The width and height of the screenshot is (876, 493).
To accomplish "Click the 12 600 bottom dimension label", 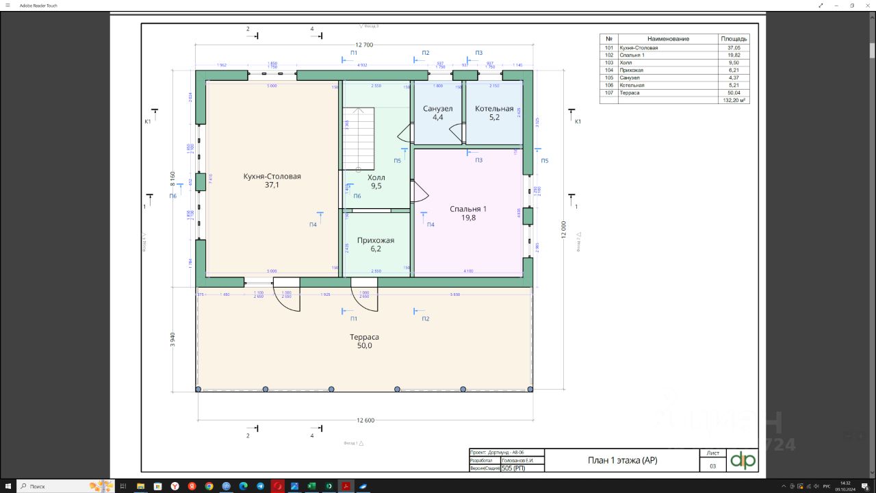I will click(x=365, y=420).
